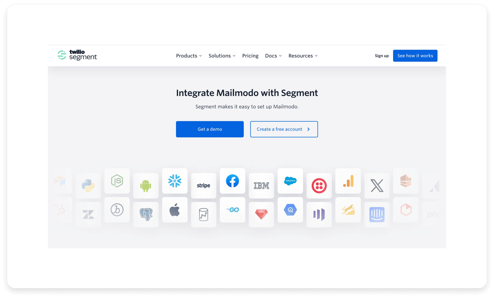Click the Integrate Mailmodo with Segment heading

[x=247, y=93]
